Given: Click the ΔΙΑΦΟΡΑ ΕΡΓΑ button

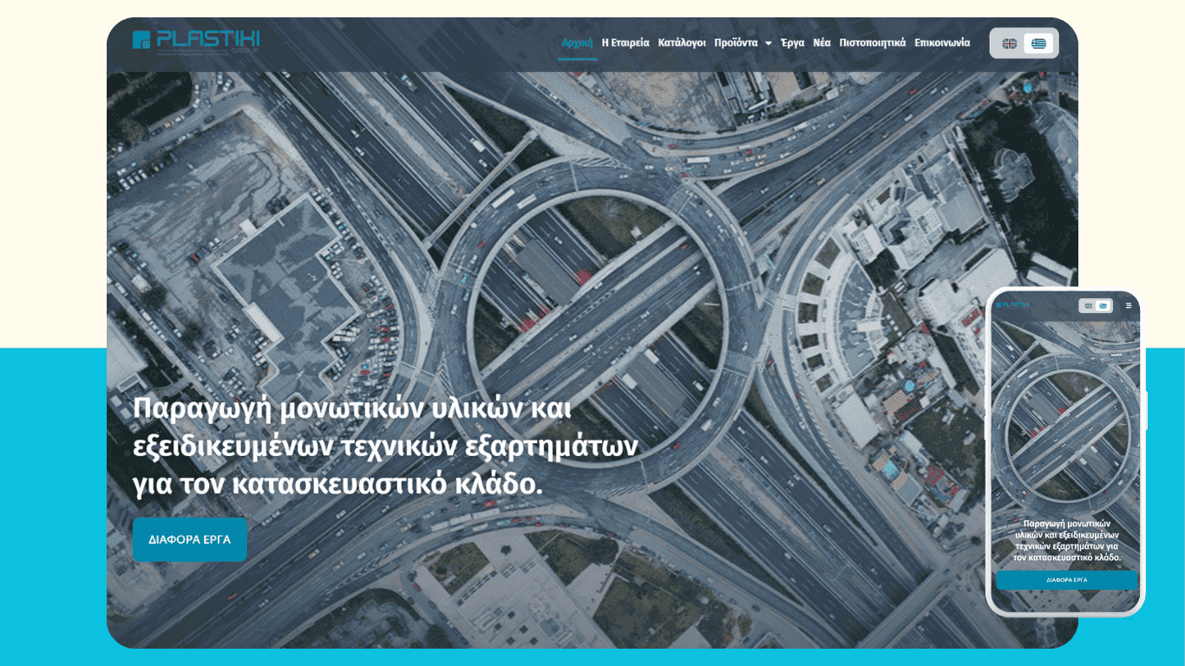Looking at the screenshot, I should tap(190, 539).
